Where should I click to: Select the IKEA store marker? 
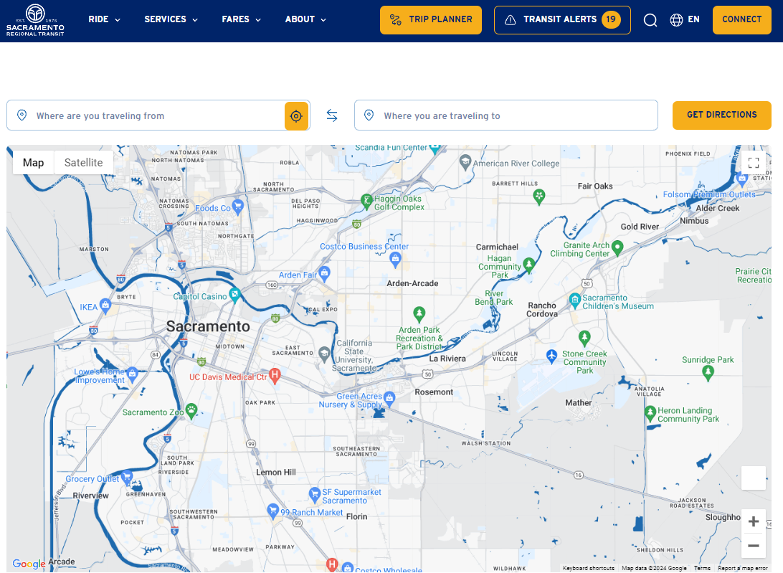(105, 305)
